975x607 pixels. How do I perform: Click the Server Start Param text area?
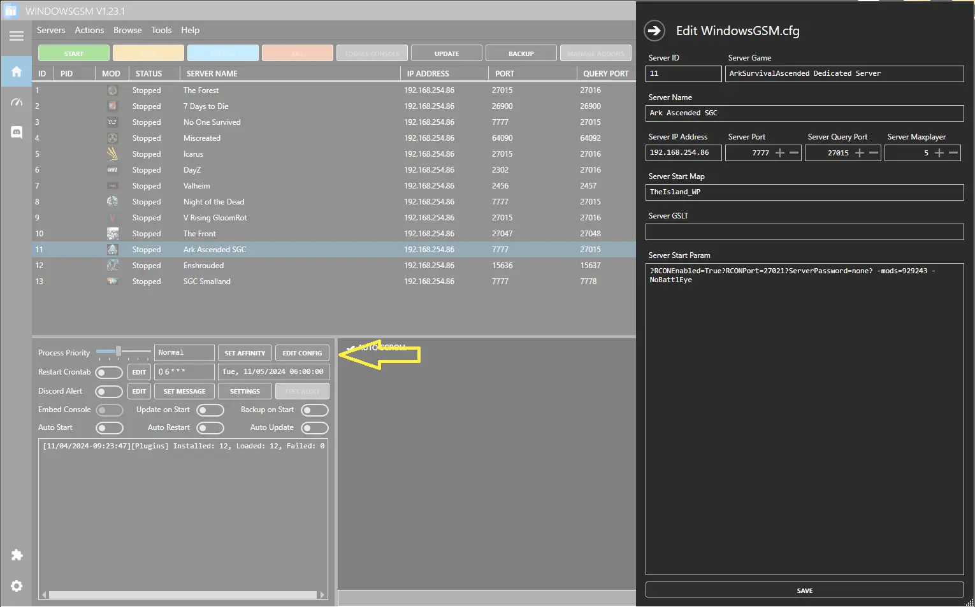tap(804, 418)
